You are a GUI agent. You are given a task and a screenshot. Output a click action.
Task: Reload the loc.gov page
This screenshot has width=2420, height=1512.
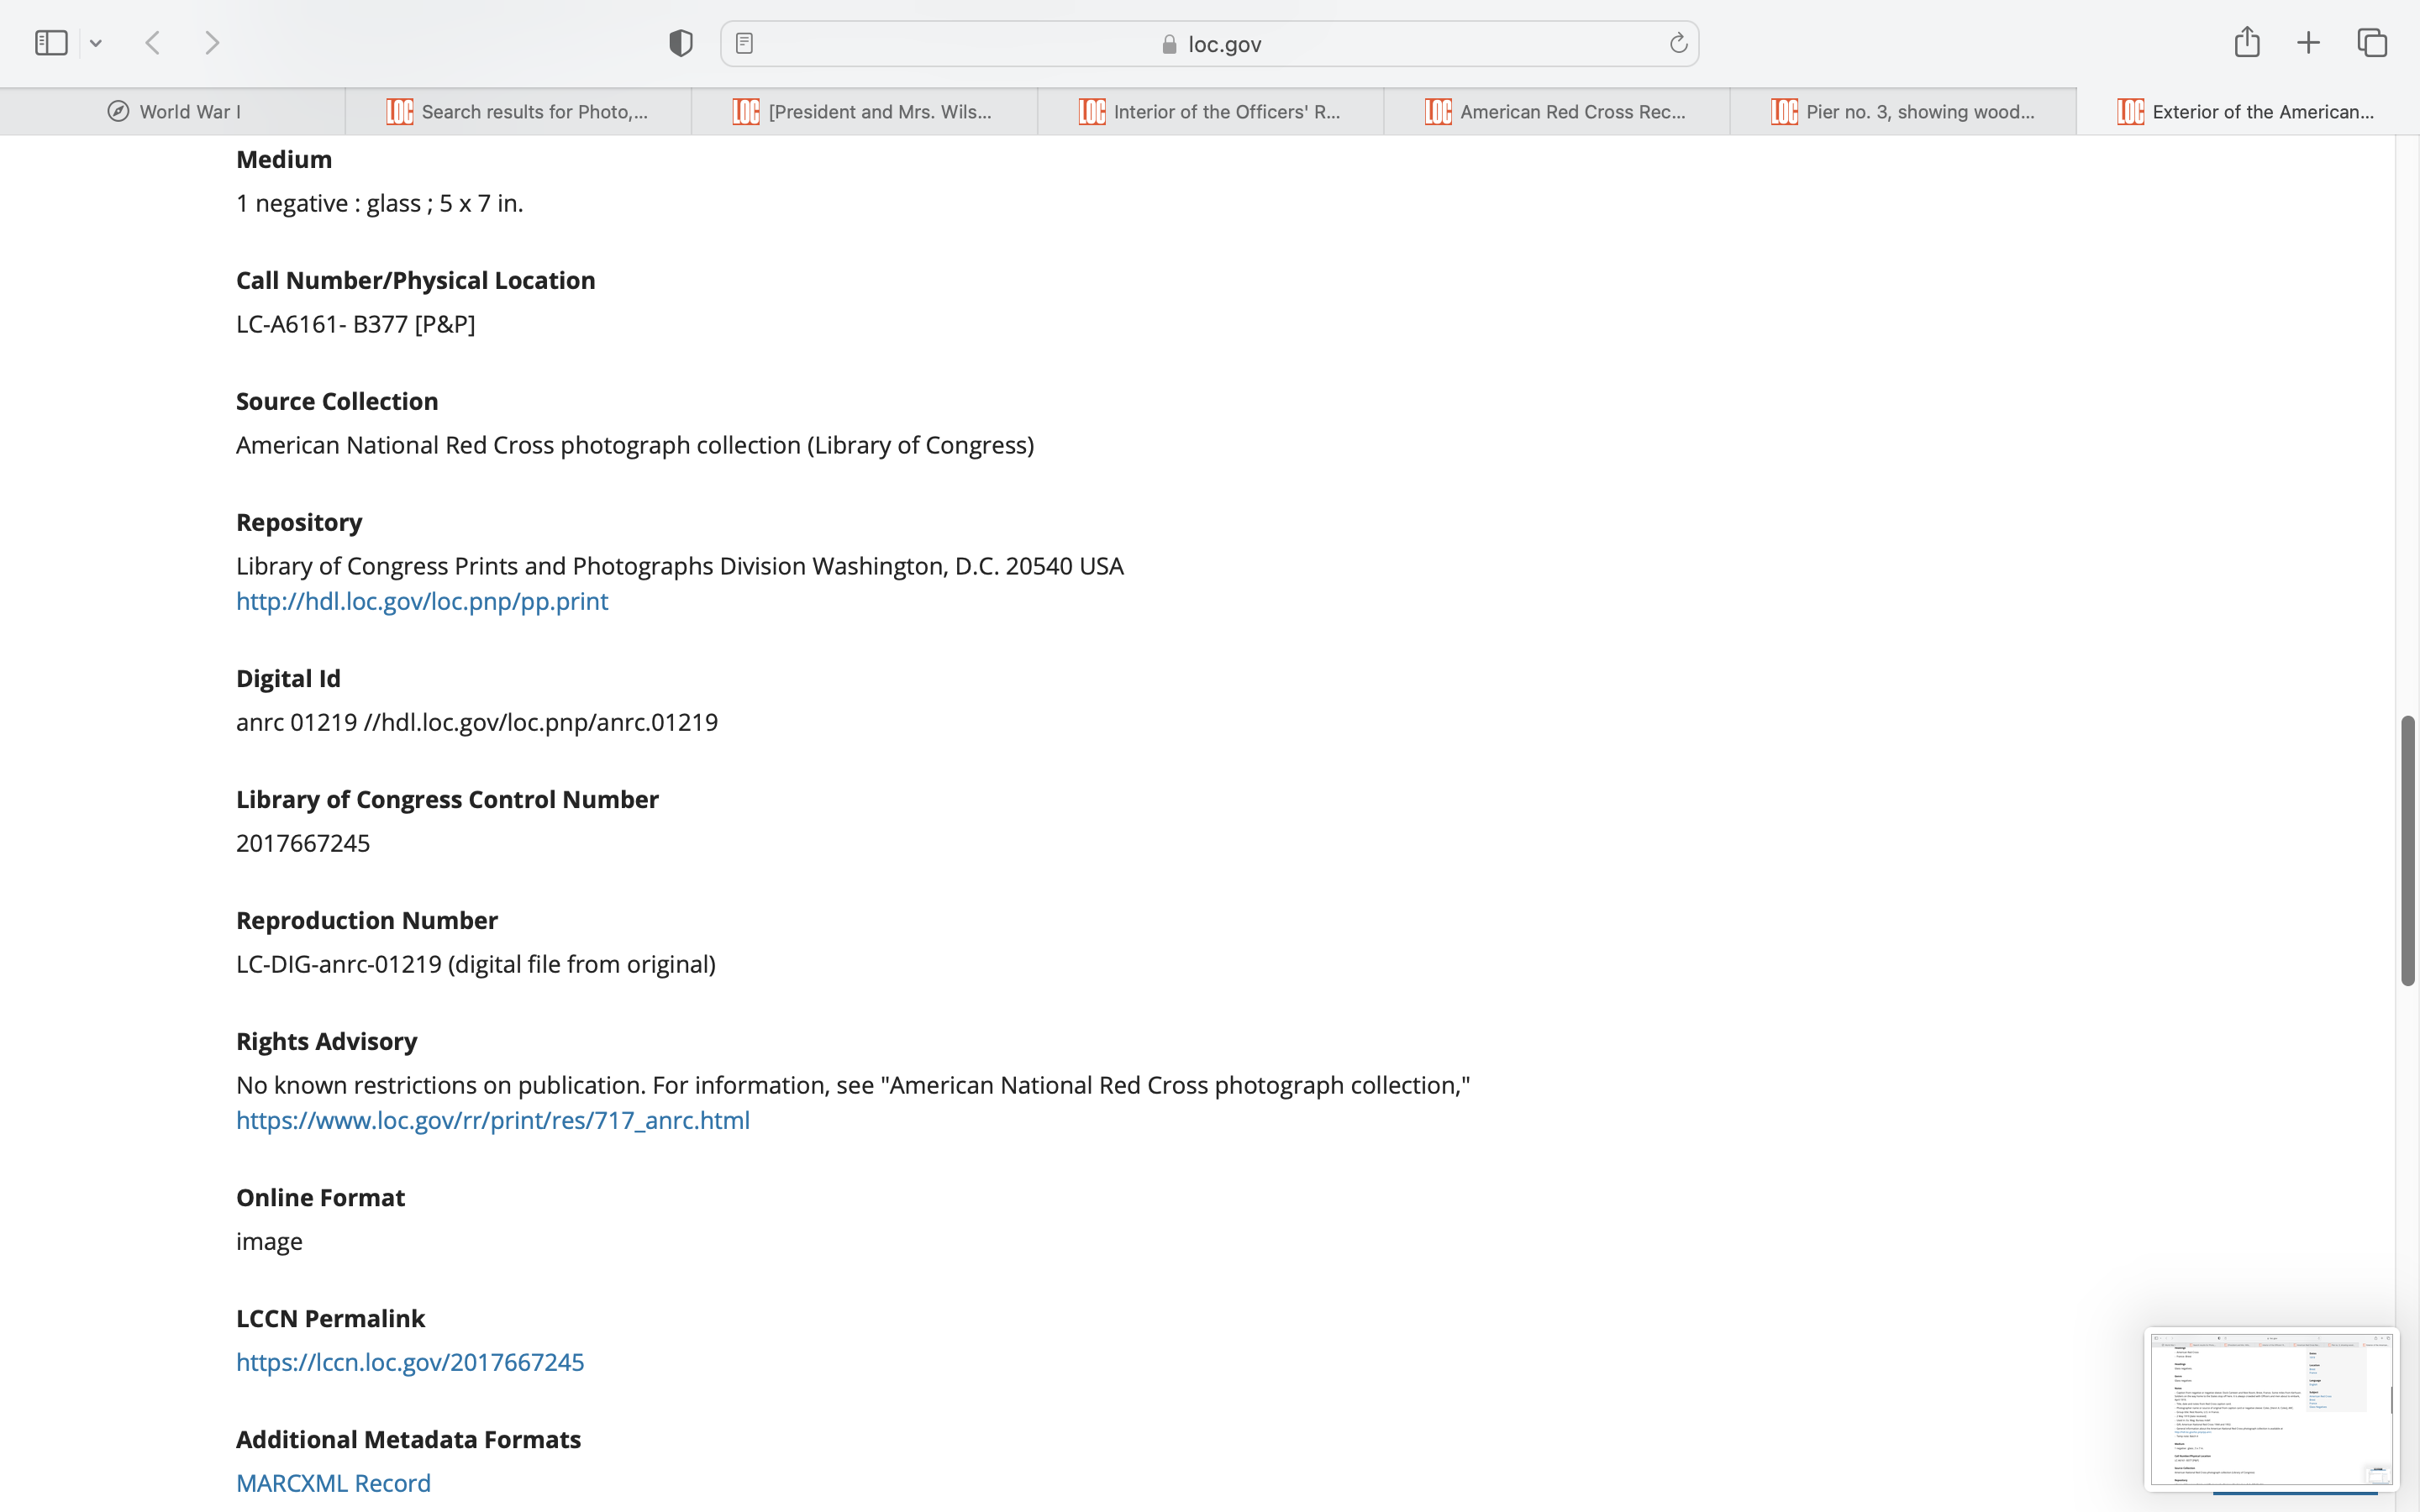tap(1678, 43)
